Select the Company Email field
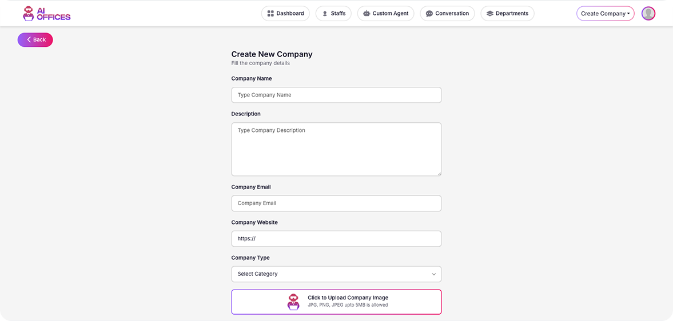 point(336,203)
